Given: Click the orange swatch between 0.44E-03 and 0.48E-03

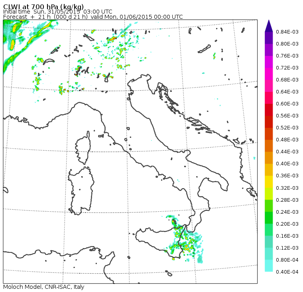Looking at the screenshot, I should 269,146.
